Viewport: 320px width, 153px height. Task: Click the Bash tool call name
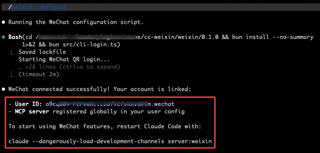click(15, 37)
